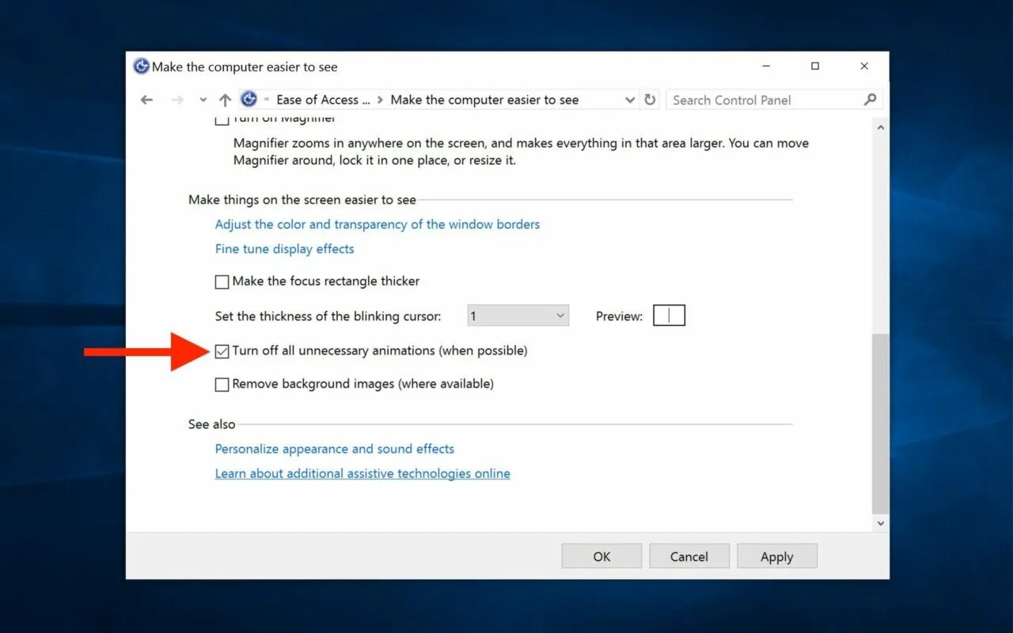Open Fine tune display effects link
This screenshot has width=1013, height=633.
[285, 249]
